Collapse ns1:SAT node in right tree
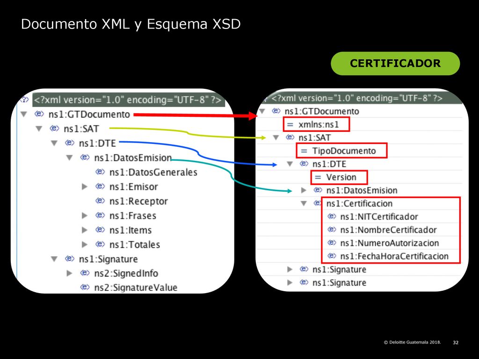Screen dimensions: 479x359 point(276,138)
